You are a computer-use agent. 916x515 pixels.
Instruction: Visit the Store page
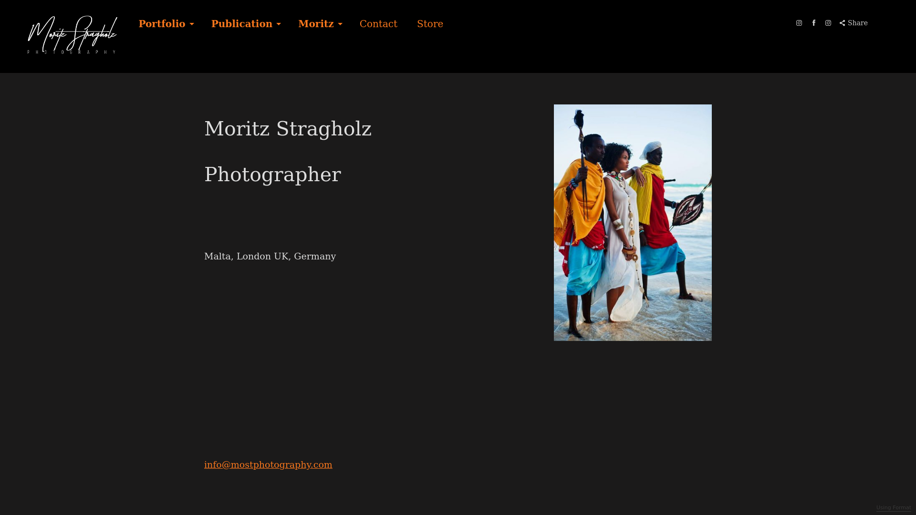click(x=430, y=24)
